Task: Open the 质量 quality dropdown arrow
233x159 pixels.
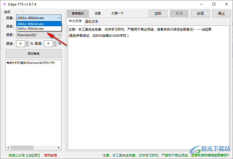Action: (59, 18)
